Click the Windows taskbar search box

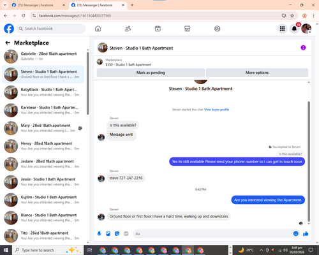pos(48,250)
